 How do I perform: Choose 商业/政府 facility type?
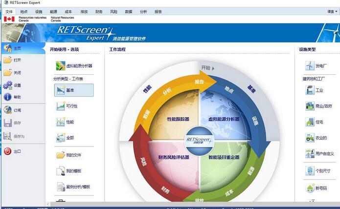click(319, 106)
